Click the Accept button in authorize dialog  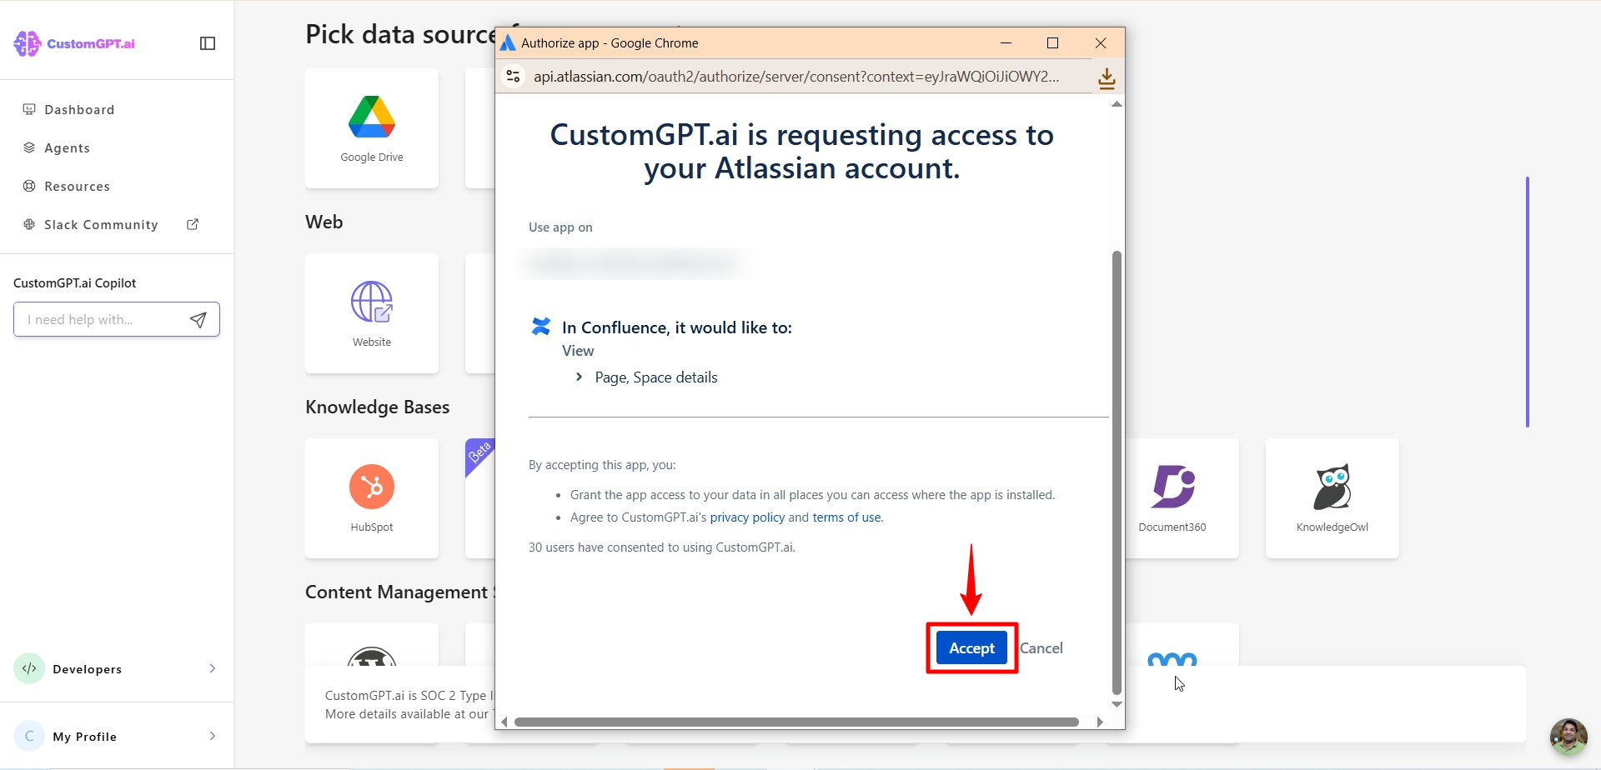(x=971, y=647)
